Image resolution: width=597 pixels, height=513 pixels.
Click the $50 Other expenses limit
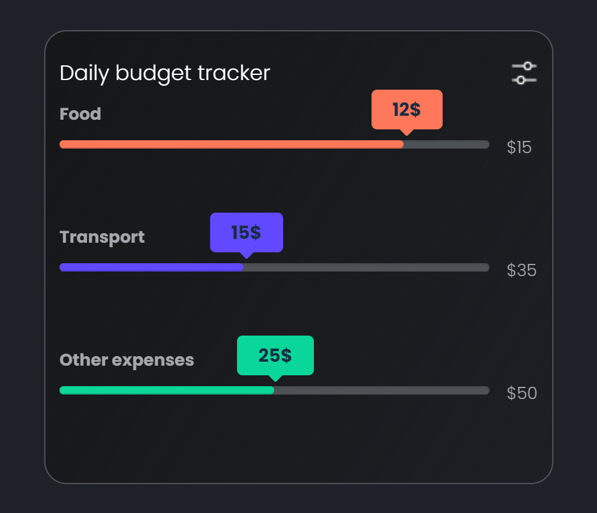click(521, 393)
